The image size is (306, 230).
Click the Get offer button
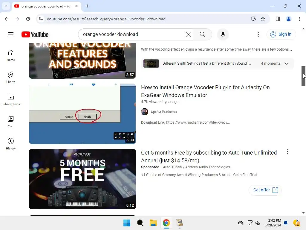click(265, 190)
